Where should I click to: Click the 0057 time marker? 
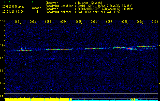(109, 21)
